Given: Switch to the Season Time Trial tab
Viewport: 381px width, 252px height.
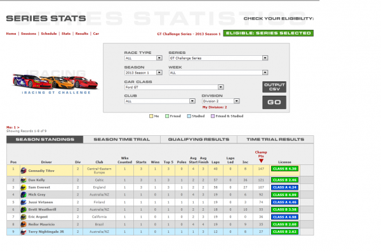Looking at the screenshot, I should 121,140.
